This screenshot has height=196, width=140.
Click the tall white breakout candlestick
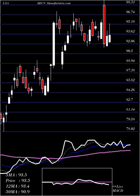[x=54, y=44]
